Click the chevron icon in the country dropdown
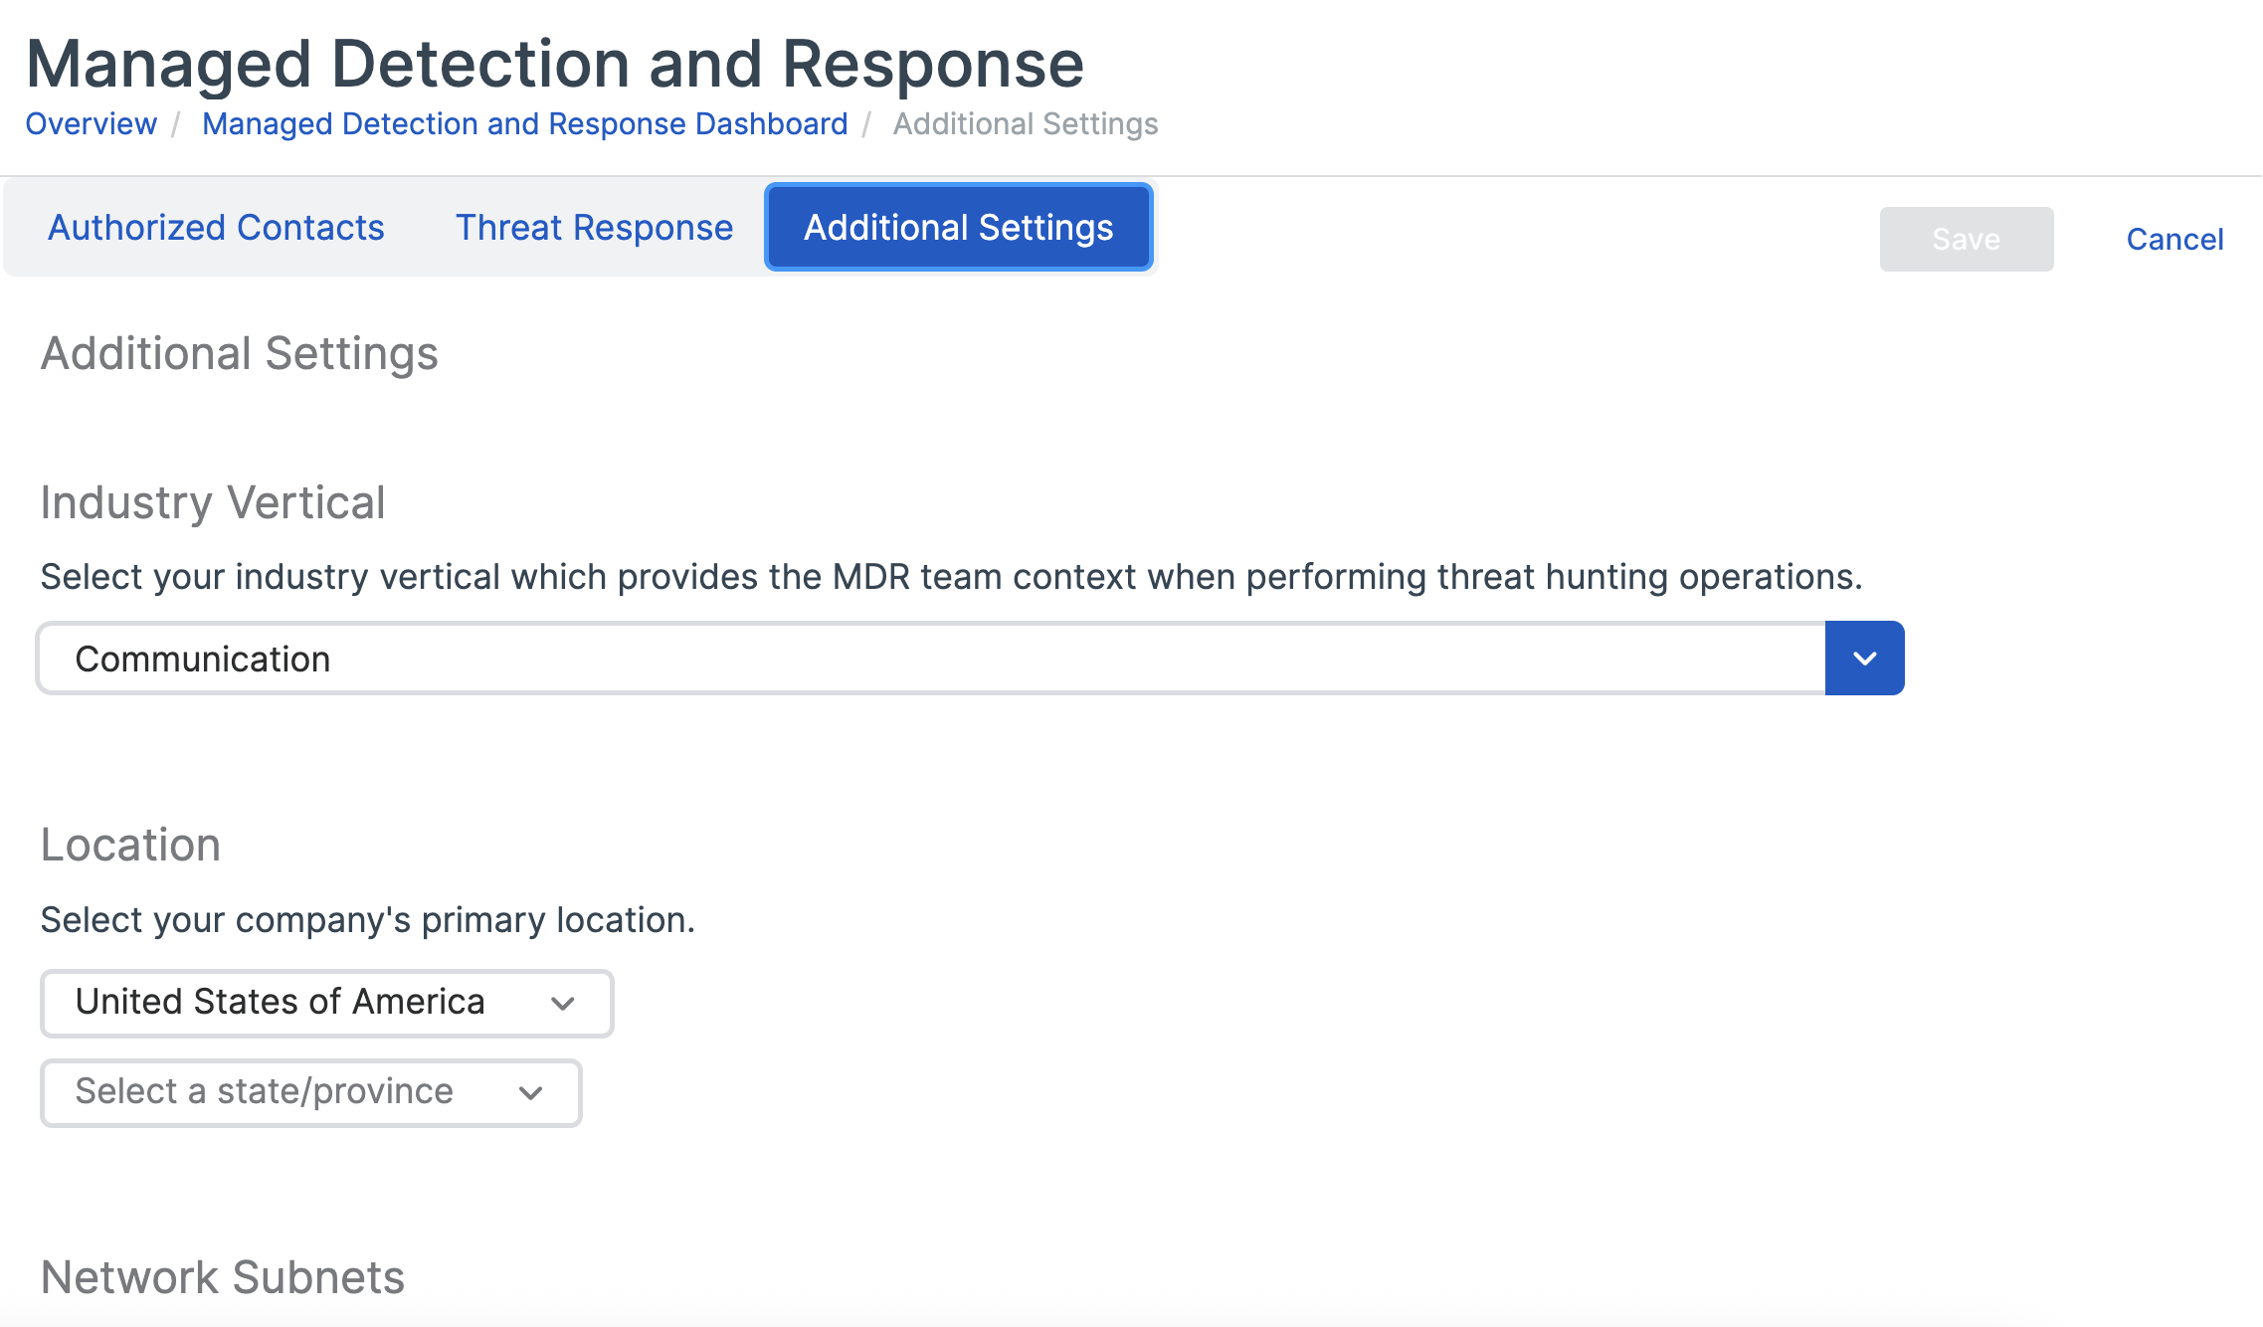This screenshot has width=2263, height=1327. (563, 1004)
